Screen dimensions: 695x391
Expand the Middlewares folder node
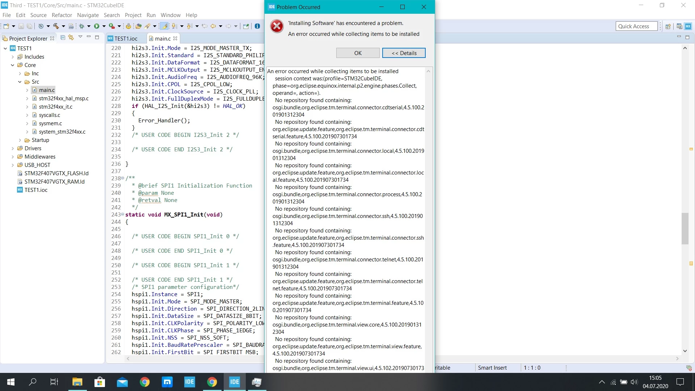(13, 157)
